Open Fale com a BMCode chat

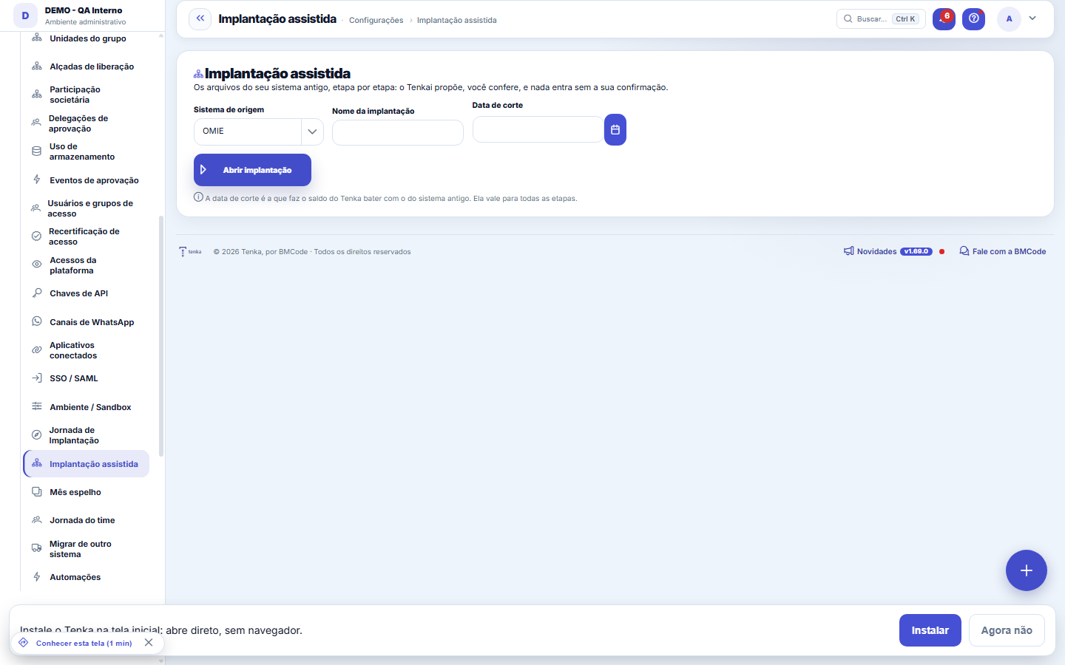(1003, 251)
